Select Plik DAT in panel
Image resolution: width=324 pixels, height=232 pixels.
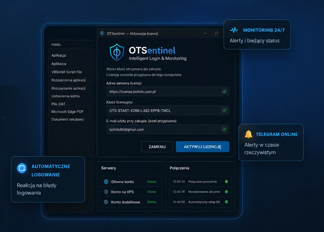tap(58, 104)
